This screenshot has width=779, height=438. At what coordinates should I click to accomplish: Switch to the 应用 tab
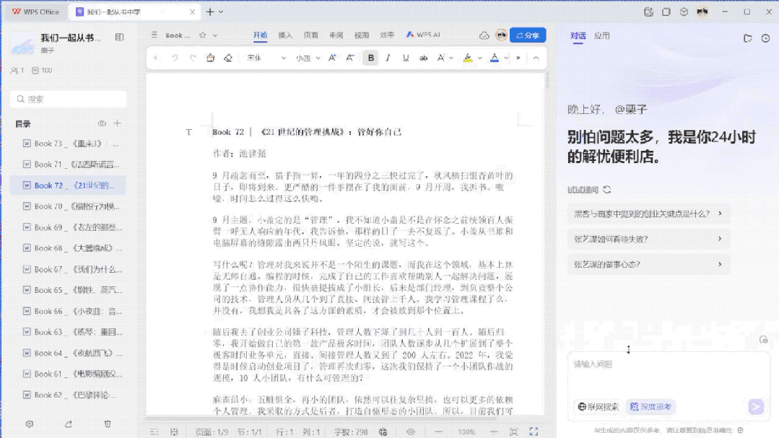pyautogui.click(x=601, y=36)
